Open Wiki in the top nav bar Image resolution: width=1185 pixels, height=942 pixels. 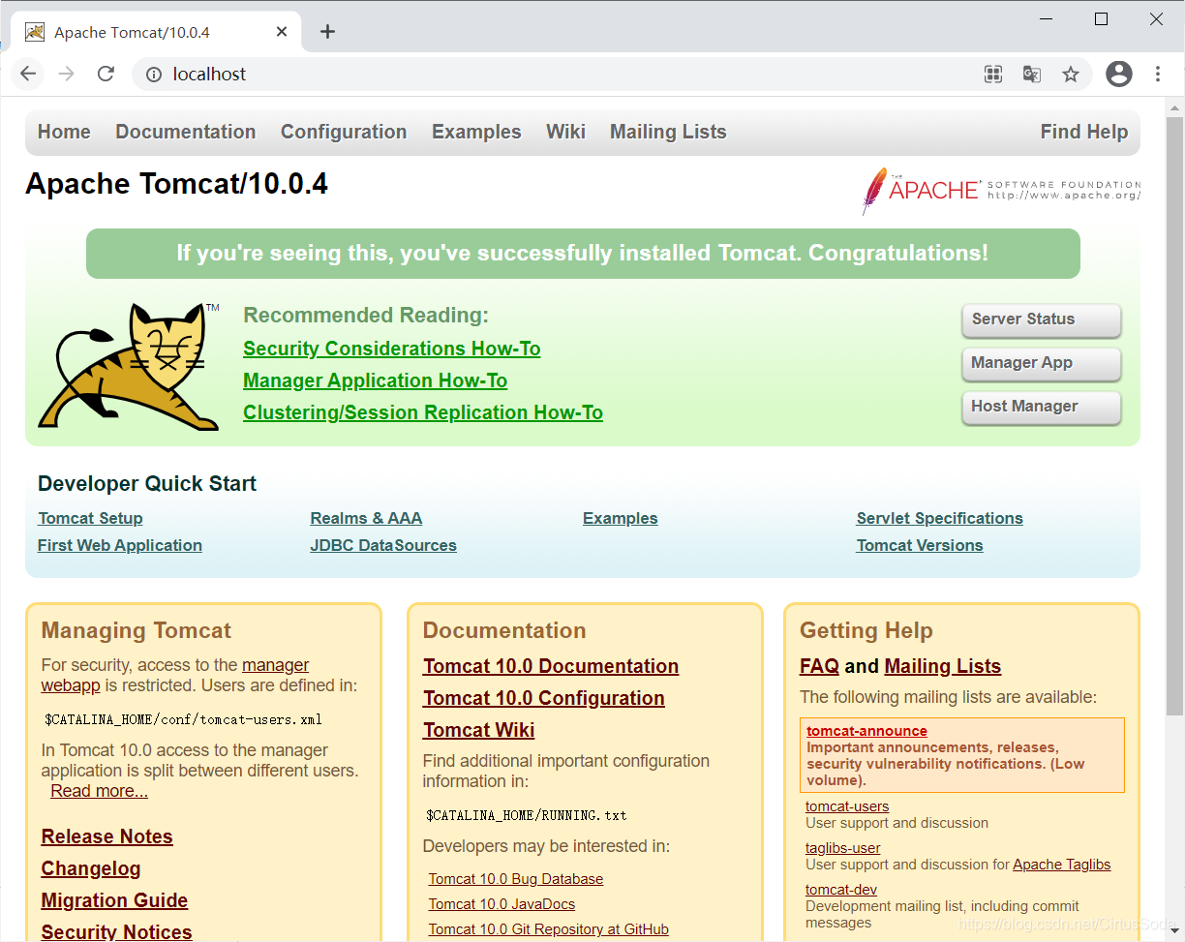tap(565, 132)
